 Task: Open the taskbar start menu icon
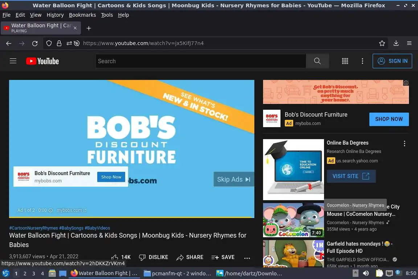(5, 273)
